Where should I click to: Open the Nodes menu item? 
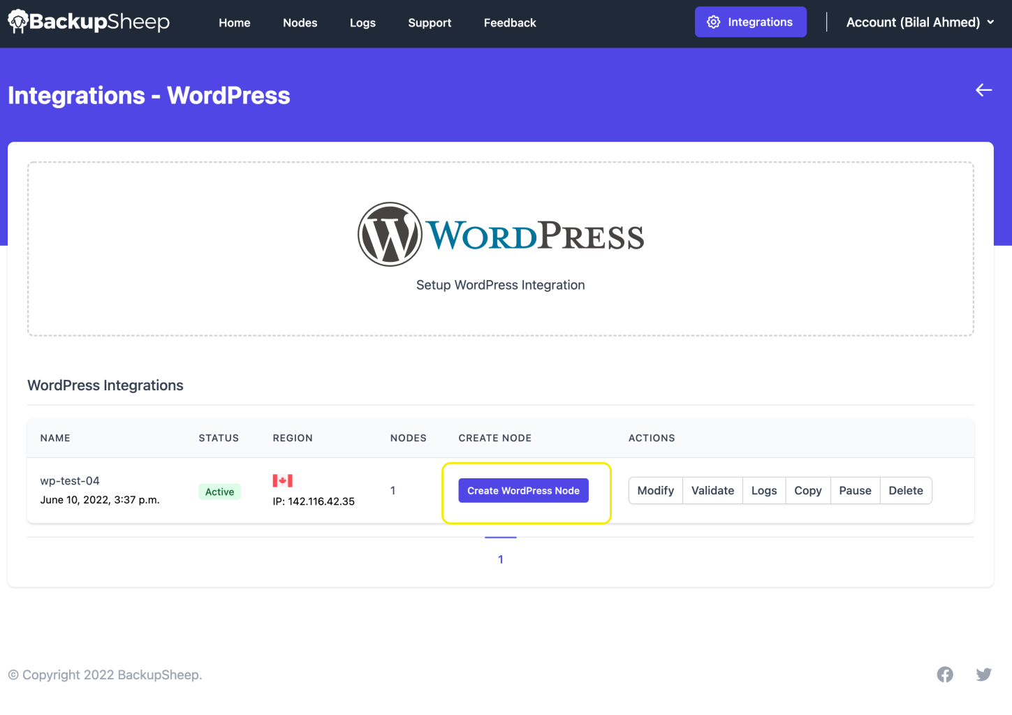[300, 23]
